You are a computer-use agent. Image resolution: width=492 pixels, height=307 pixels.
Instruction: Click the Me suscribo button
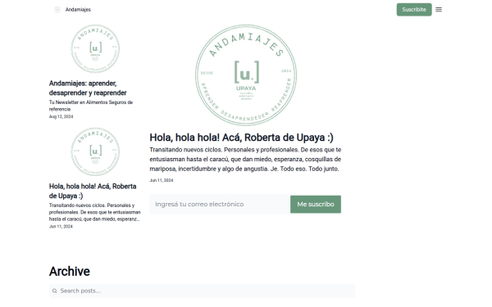pyautogui.click(x=316, y=204)
